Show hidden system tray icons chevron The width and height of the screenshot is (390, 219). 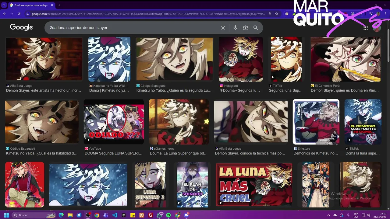coord(328,215)
